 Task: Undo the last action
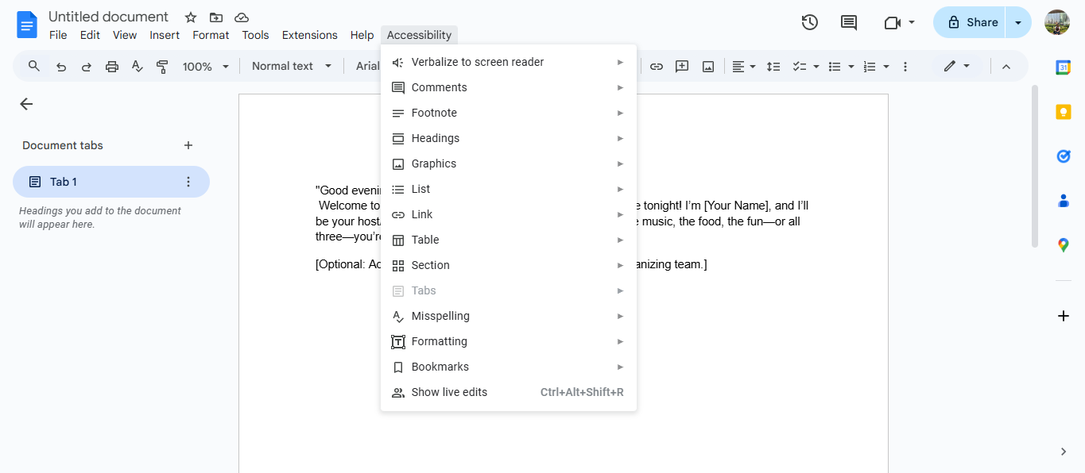[x=60, y=66]
